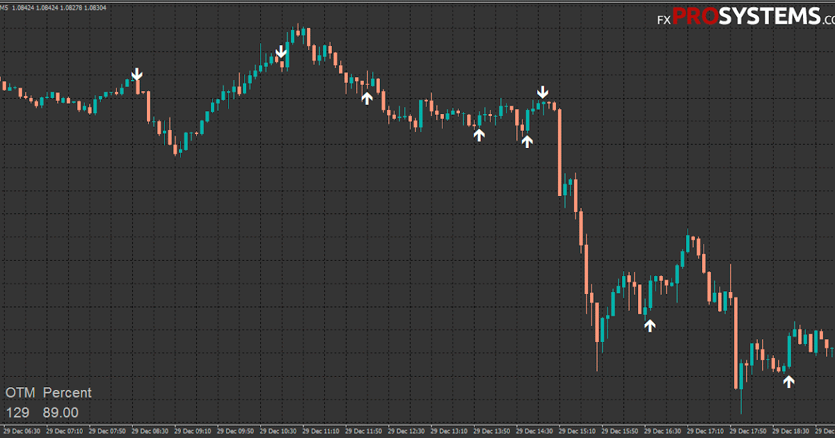835x438 pixels.
Task: Click the 29 Dec 12:30 time label
Action: [x=406, y=432]
